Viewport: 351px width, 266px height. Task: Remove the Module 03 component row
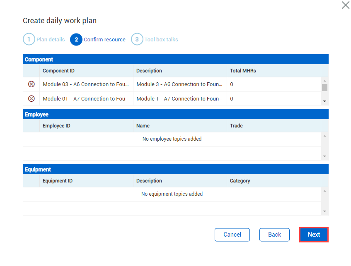[x=31, y=84]
